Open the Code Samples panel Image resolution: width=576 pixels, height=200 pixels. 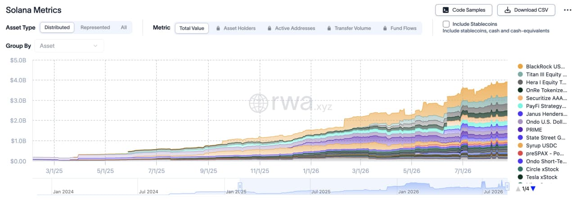pyautogui.click(x=463, y=10)
